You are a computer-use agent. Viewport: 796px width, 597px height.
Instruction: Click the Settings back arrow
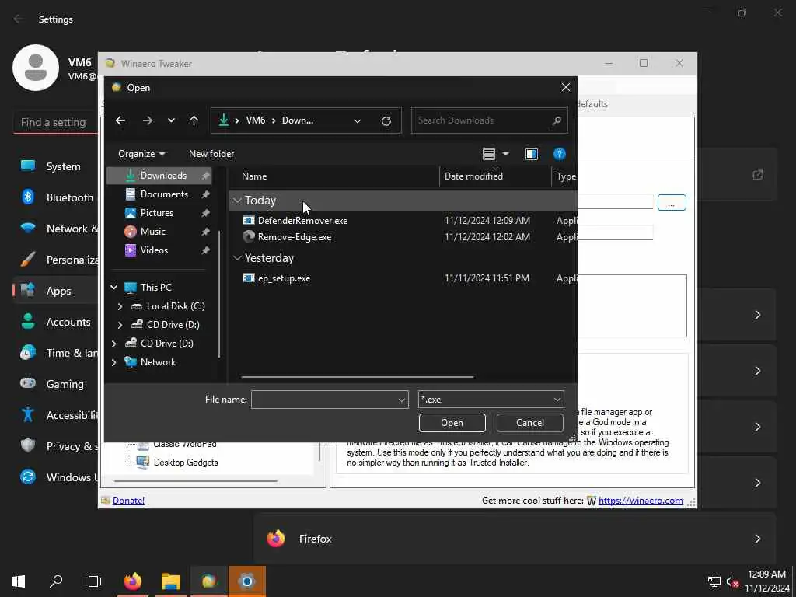[x=19, y=19]
